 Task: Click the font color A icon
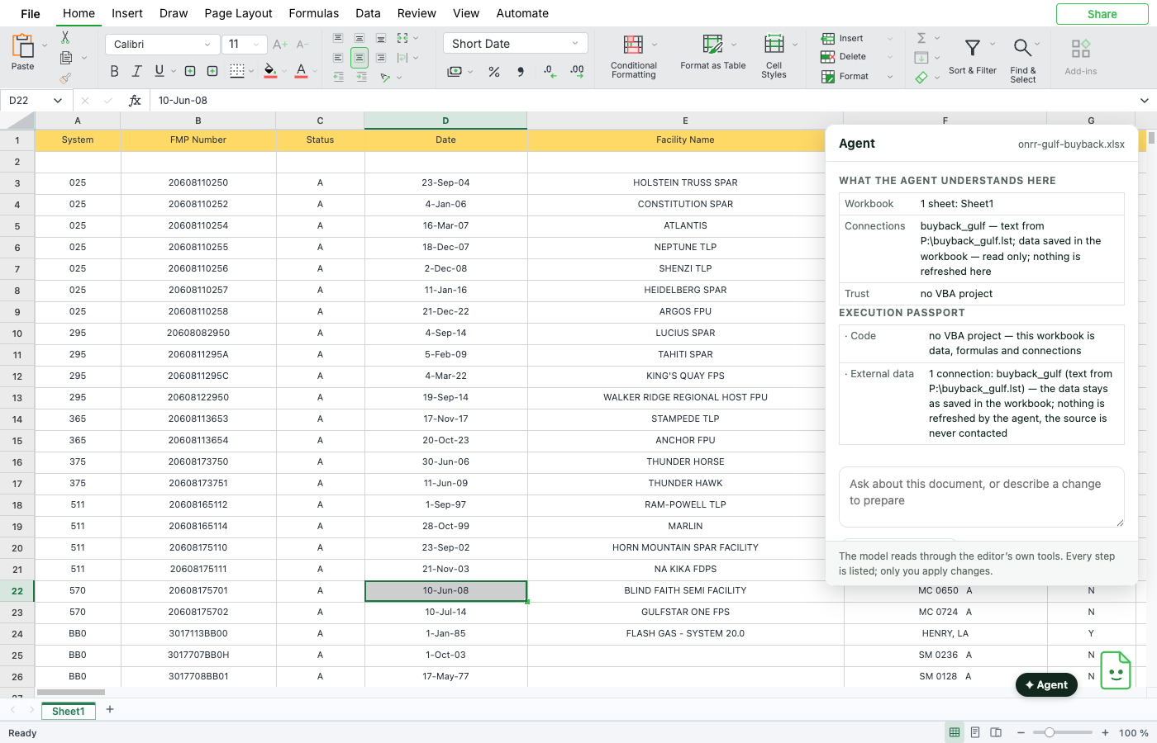301,71
